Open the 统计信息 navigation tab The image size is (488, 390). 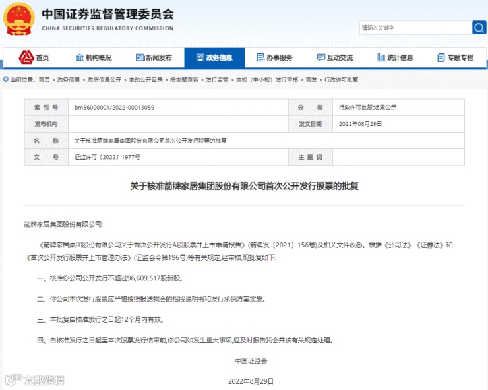click(395, 57)
